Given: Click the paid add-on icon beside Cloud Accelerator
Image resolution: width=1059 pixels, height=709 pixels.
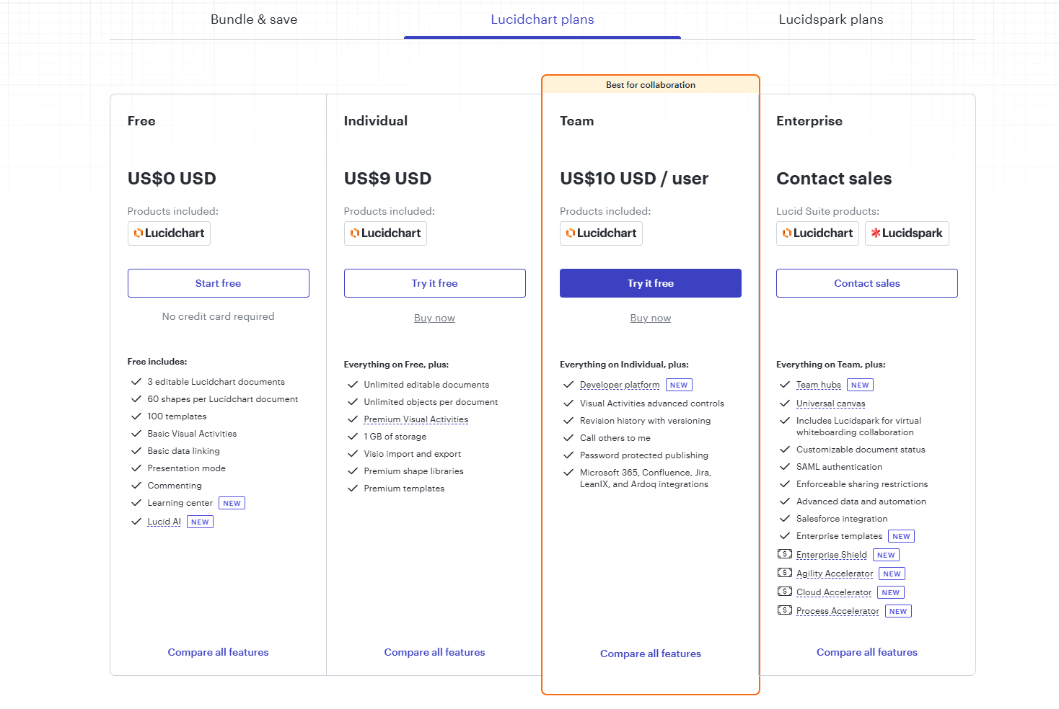Looking at the screenshot, I should [x=785, y=592].
